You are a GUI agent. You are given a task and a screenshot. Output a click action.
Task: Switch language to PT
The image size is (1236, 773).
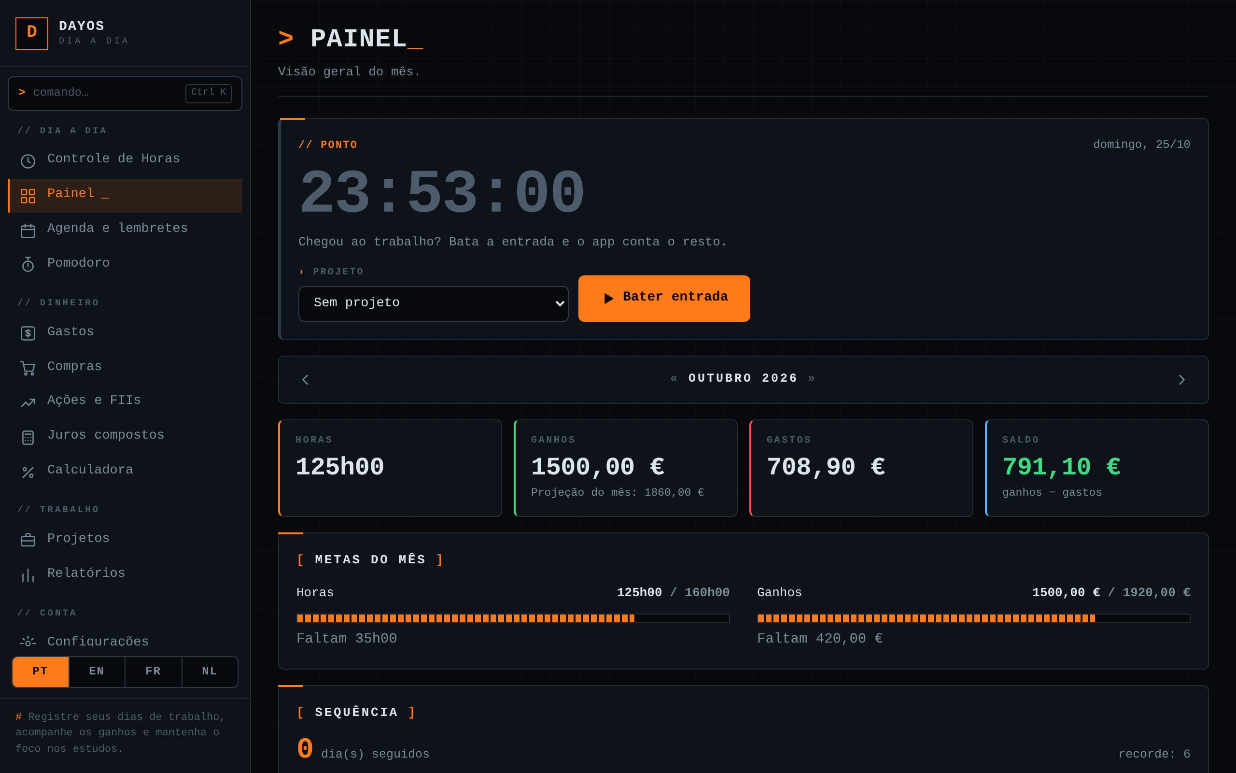pyautogui.click(x=41, y=672)
